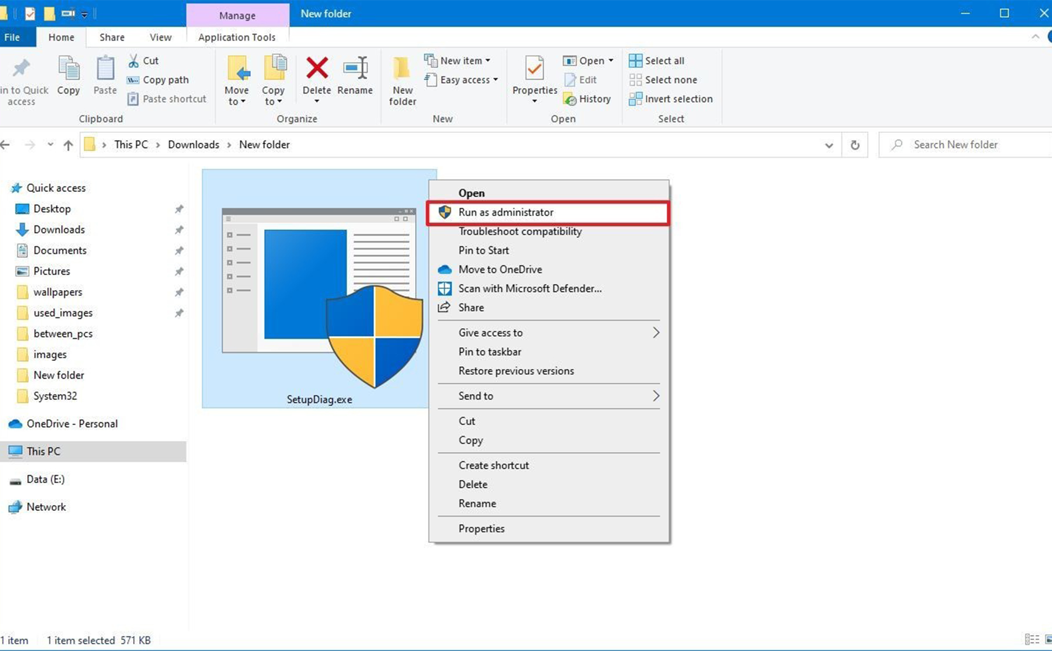Refresh the folder with the reload icon
Screen dimensions: 1052x651
[x=855, y=145]
